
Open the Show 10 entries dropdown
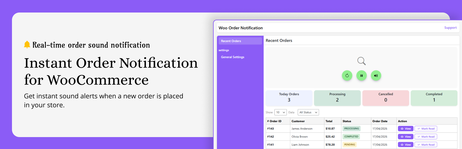tap(281, 112)
